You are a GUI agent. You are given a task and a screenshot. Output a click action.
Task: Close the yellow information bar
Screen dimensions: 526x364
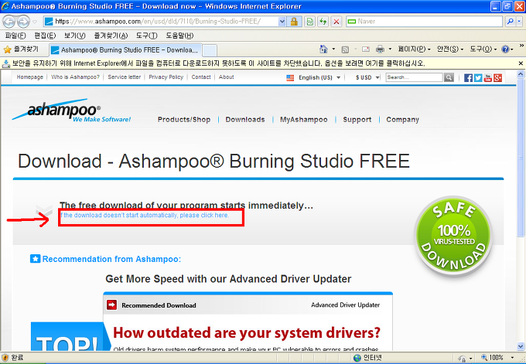[x=521, y=63]
